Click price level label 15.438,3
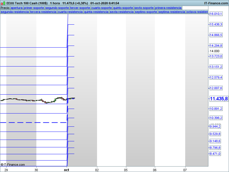229x172 pixels. [x=216, y=24]
